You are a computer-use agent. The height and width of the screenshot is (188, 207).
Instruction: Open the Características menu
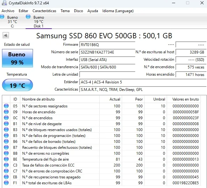pyautogui.click(x=44, y=11)
